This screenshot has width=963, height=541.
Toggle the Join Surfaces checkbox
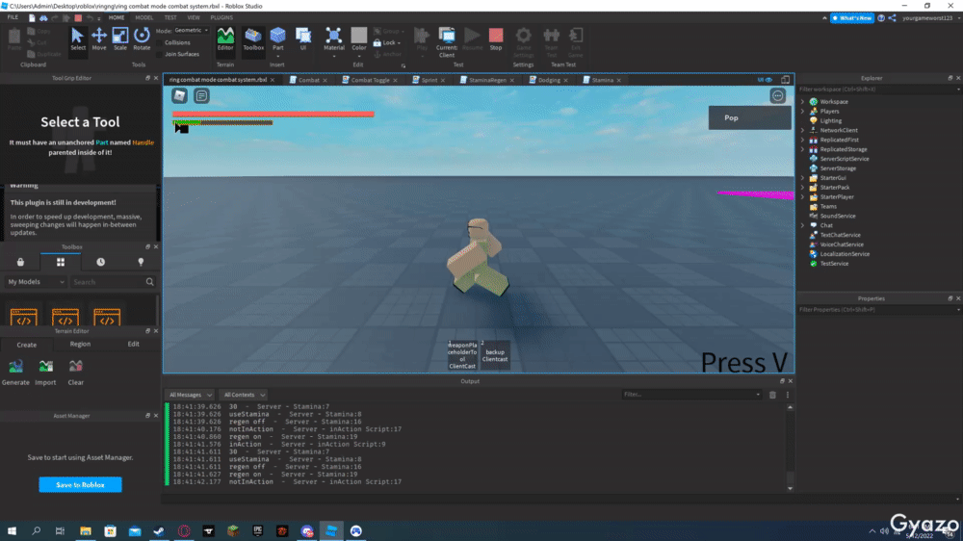tap(160, 54)
